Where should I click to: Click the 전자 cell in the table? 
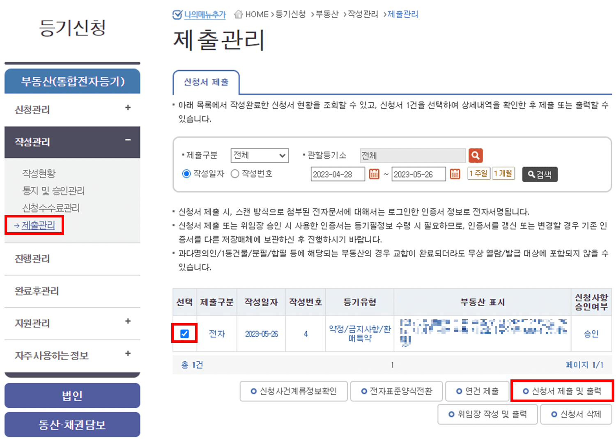coord(217,334)
